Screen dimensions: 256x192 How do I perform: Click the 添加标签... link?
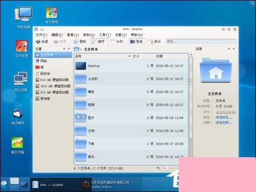[224, 117]
